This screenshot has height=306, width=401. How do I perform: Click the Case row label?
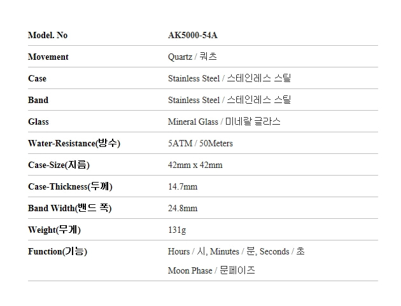pos(37,78)
